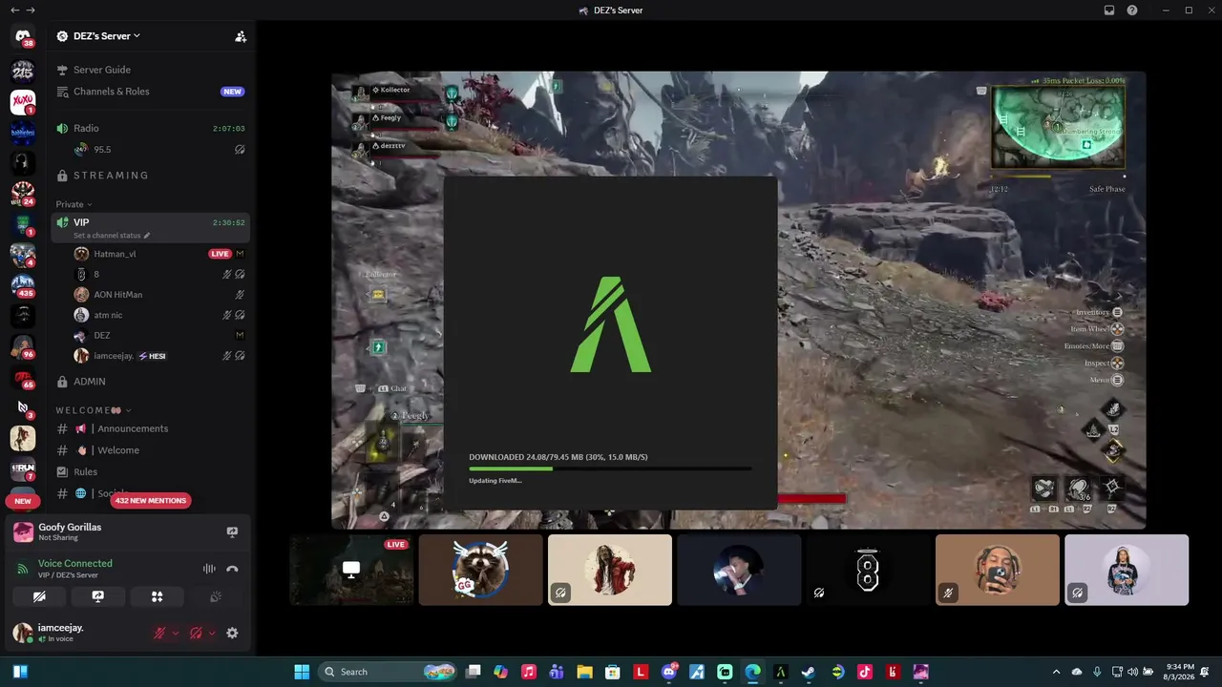Viewport: 1222px width, 687px height.
Task: Open Discord direct messages home
Action: [23, 37]
